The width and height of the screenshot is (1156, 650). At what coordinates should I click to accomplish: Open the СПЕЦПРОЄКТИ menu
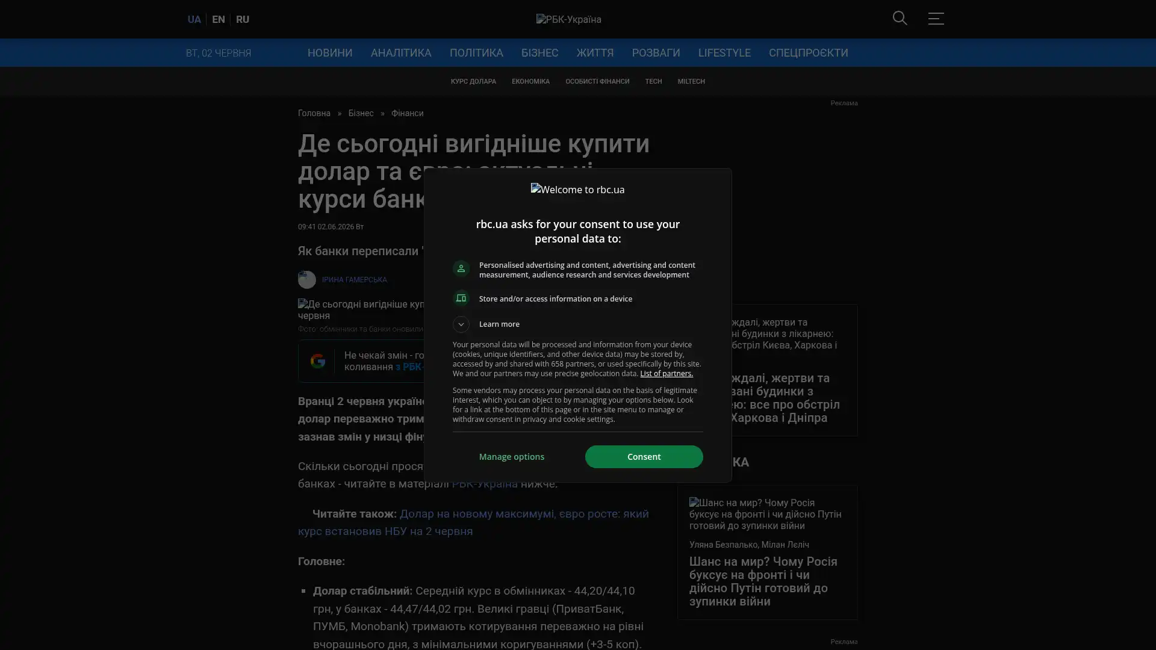[x=808, y=53]
